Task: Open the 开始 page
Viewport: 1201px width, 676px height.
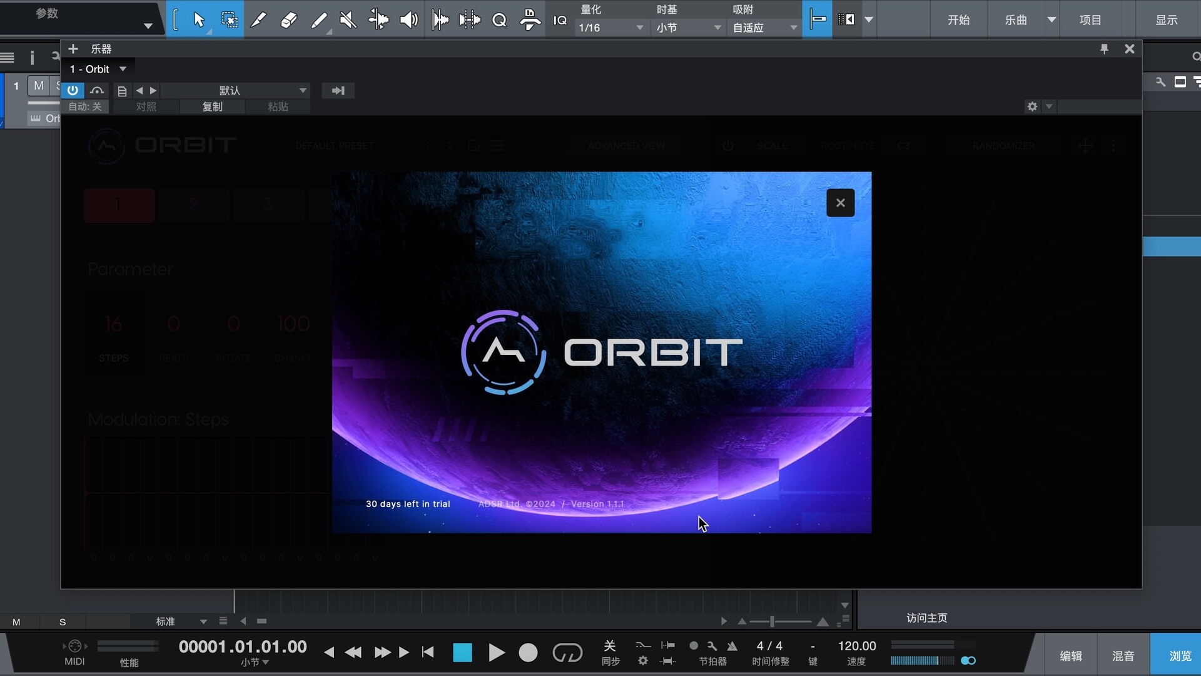Action: 958,20
